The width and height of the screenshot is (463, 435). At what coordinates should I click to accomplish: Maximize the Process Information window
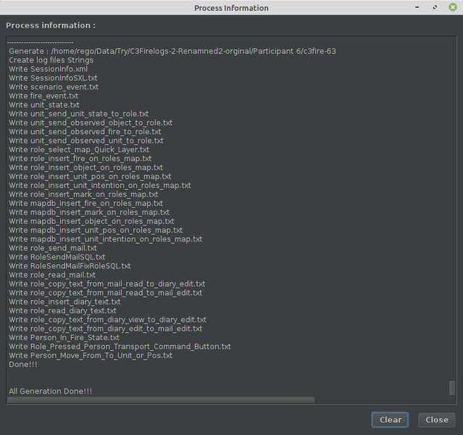pos(435,8)
